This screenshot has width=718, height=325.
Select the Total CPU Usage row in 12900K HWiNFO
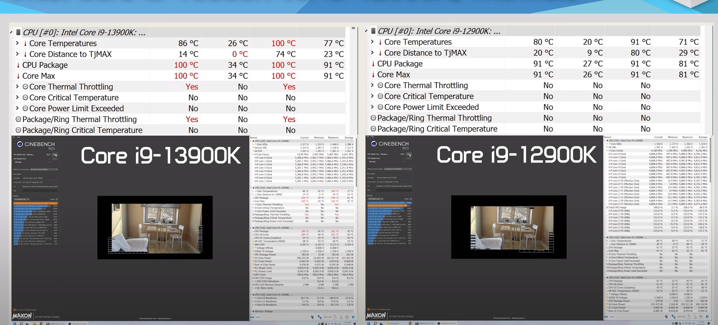click(x=657, y=208)
